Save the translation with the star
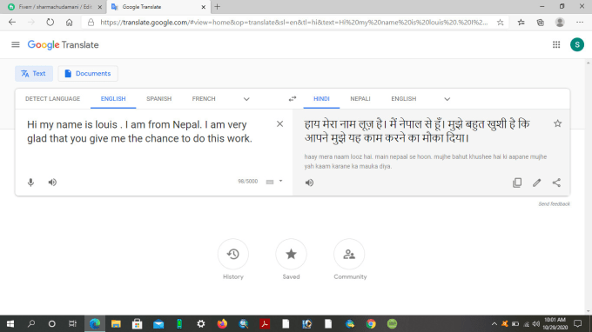Screen dimensions: 592x332 point(558,123)
